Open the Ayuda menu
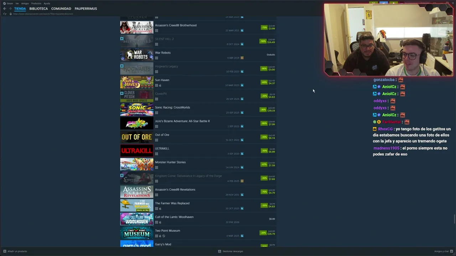The height and width of the screenshot is (256, 456). tap(47, 3)
